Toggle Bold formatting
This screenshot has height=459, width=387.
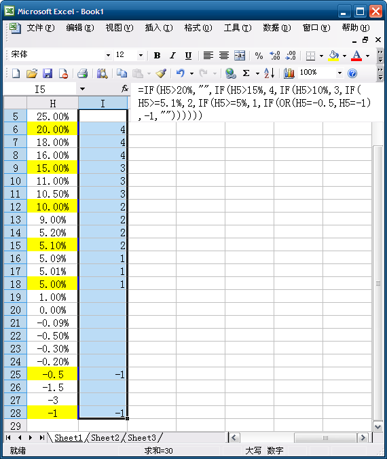(158, 55)
